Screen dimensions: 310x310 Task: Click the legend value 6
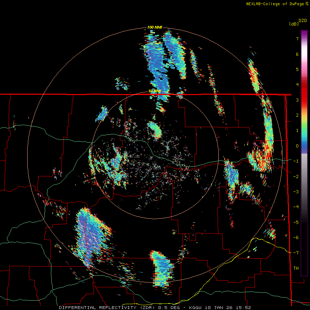[x=297, y=54]
